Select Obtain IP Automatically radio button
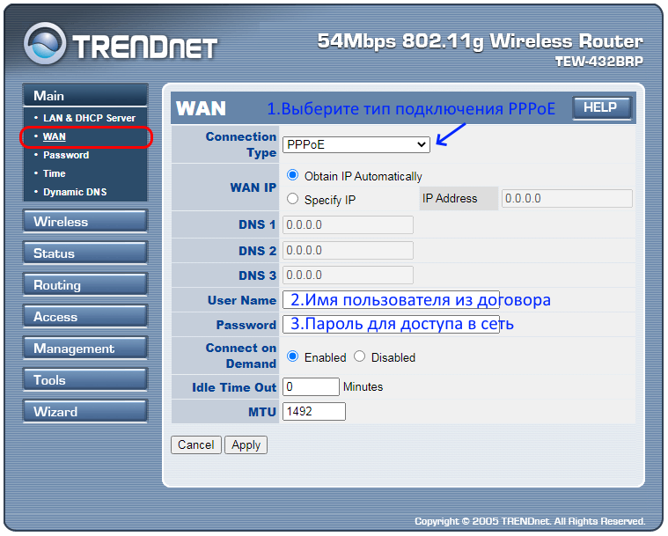The width and height of the screenshot is (668, 536). tap(293, 174)
